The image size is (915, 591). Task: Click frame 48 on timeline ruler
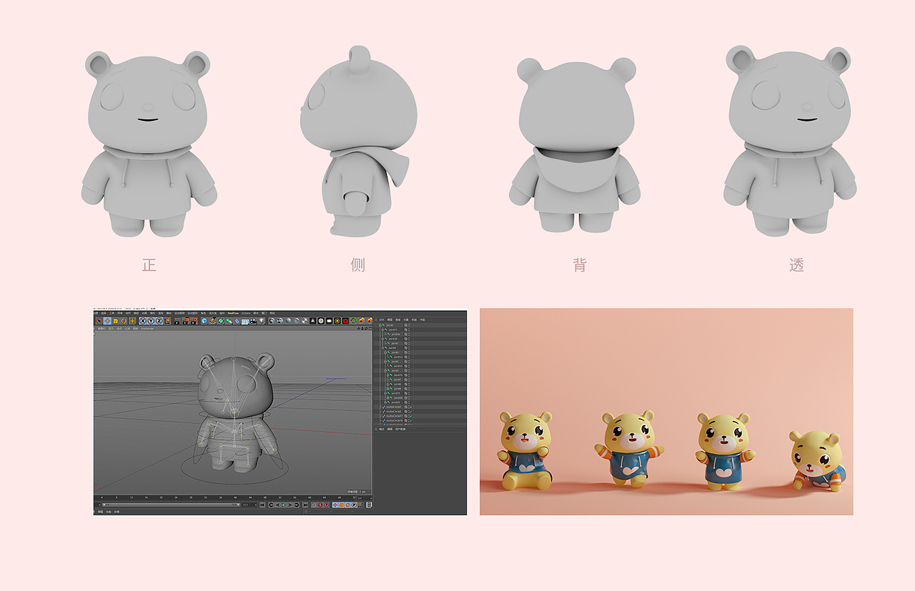click(x=265, y=497)
